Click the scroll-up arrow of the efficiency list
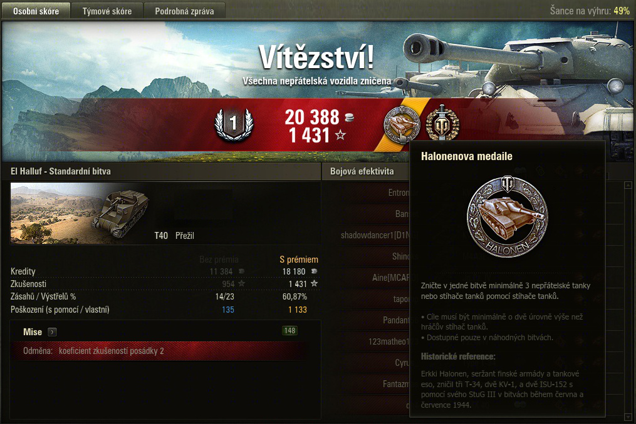The image size is (636, 424). (x=628, y=186)
